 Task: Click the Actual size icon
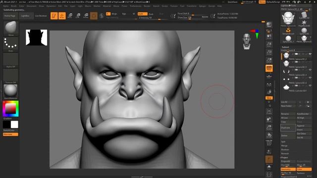coord(269,52)
